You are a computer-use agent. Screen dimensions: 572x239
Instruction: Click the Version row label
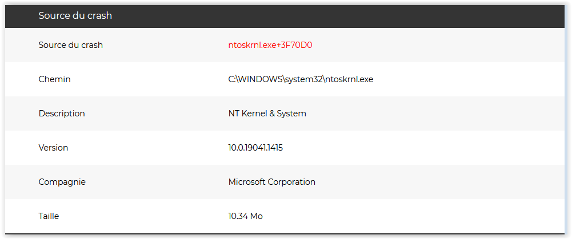pos(53,148)
